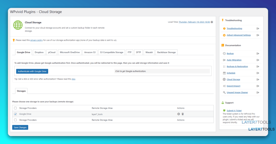276x144 pixels.
Task: Click the Local Time date link
Action: tap(194, 22)
